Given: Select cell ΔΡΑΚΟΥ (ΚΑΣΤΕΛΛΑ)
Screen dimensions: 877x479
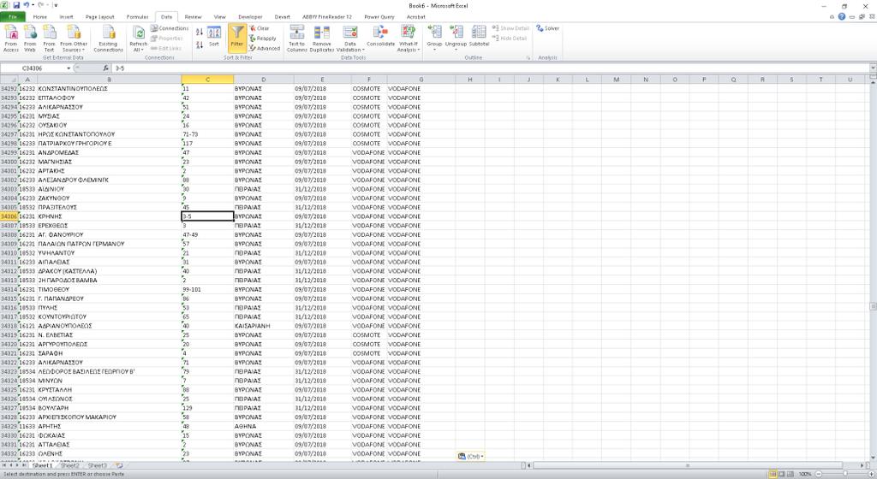Looking at the screenshot, I should tap(109, 271).
